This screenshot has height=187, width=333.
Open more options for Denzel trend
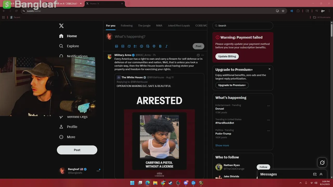[268, 106]
